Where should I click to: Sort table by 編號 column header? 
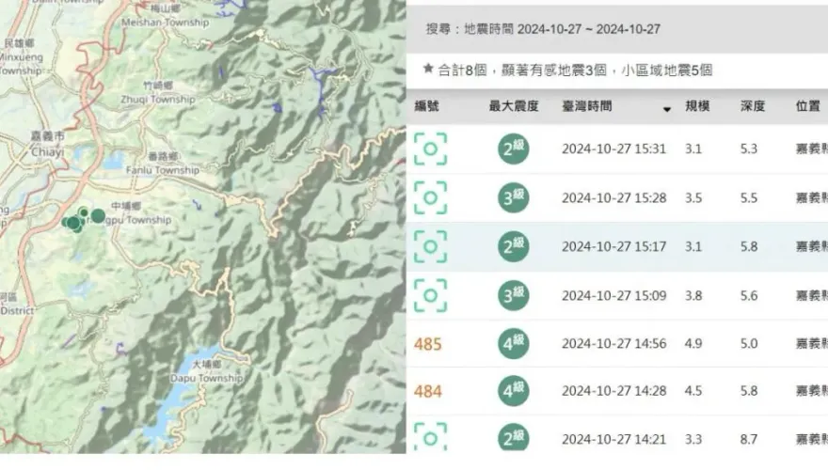pos(426,106)
